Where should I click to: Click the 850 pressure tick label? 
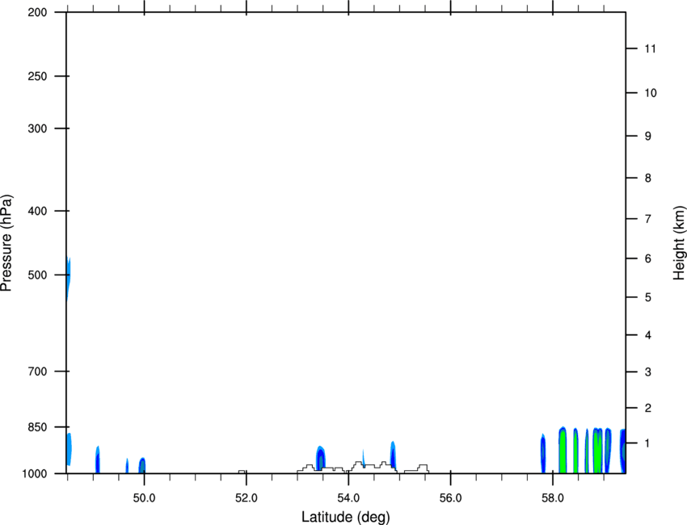pyautogui.click(x=37, y=427)
